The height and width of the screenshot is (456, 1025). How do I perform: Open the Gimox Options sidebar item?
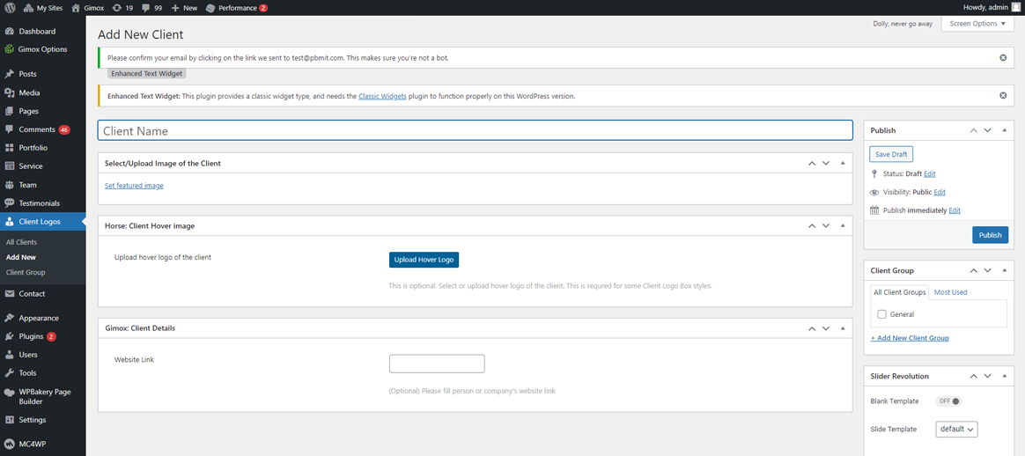tap(42, 49)
